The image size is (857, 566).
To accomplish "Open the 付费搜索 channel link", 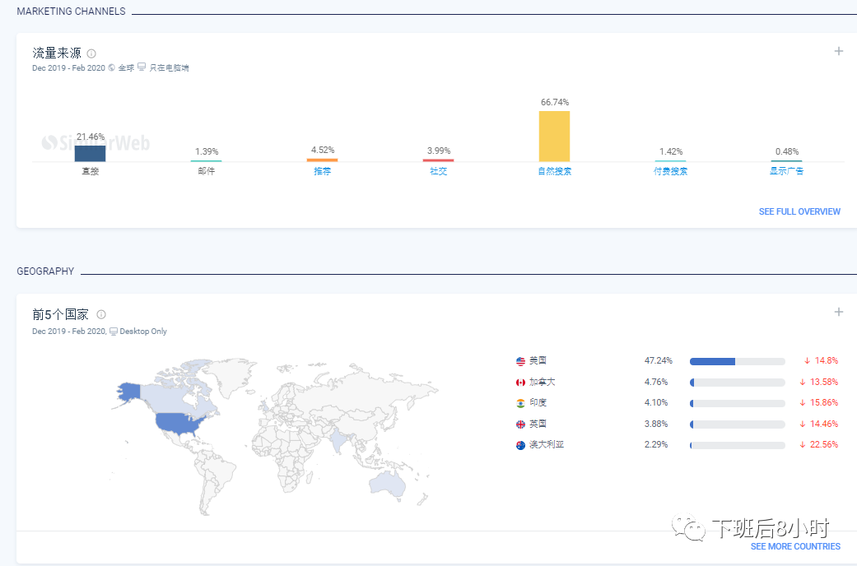I will click(671, 171).
